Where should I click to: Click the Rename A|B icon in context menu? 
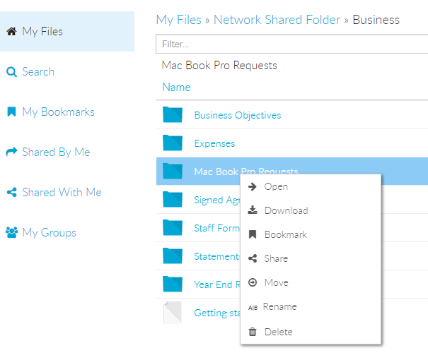pos(253,308)
